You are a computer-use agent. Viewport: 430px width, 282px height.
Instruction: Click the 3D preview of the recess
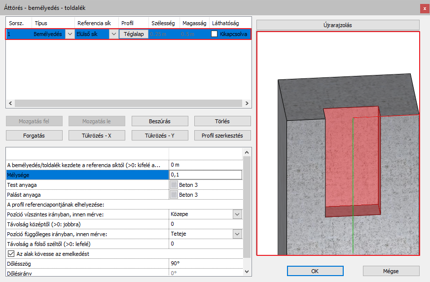338,143
